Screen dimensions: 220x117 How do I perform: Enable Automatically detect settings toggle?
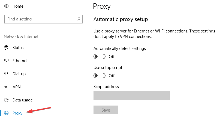tap(100, 56)
